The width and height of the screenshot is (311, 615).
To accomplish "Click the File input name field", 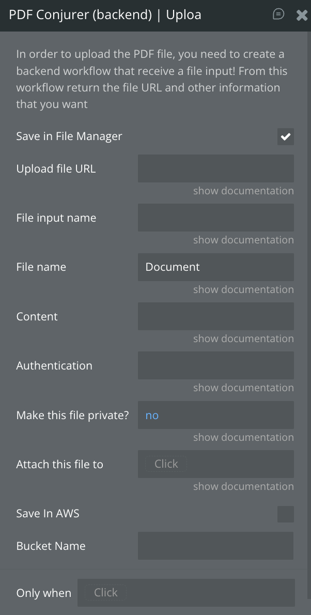I will coord(215,218).
